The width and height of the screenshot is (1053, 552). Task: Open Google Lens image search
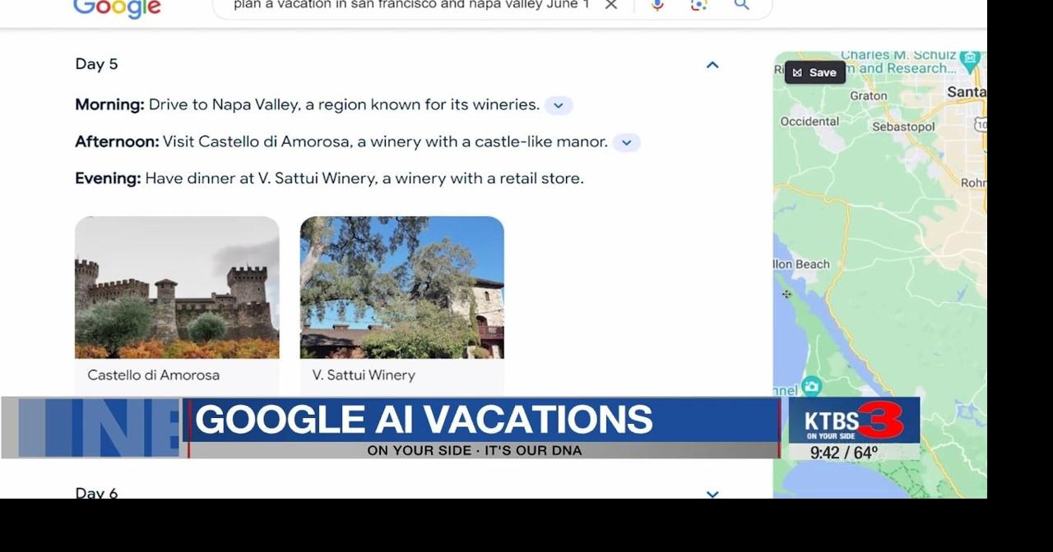(x=698, y=6)
